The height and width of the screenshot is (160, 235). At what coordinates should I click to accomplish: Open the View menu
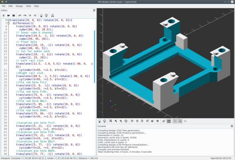click(x=28, y=6)
